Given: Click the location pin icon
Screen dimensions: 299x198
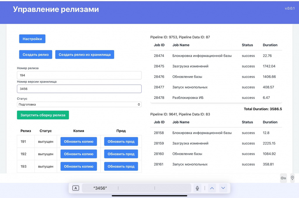Looking at the screenshot, I should pyautogui.click(x=292, y=178).
